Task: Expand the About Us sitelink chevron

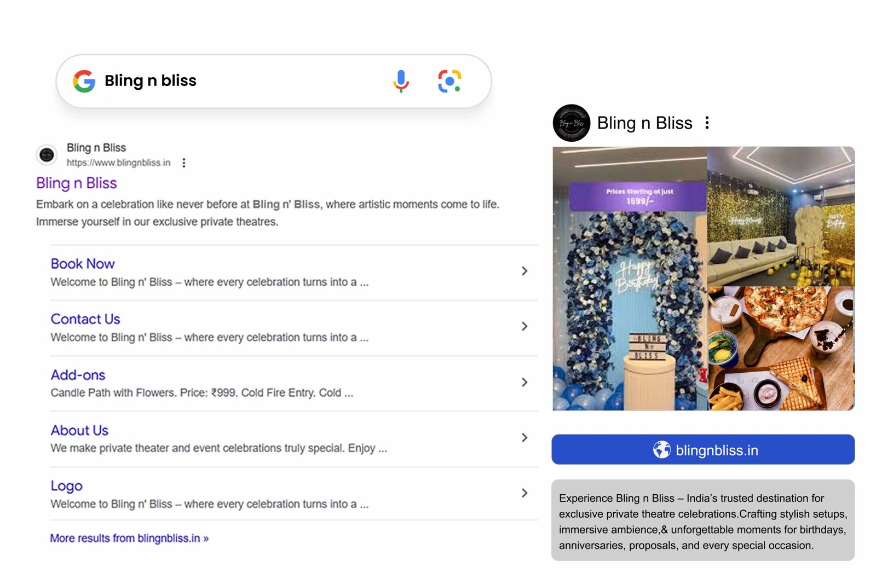Action: pyautogui.click(x=525, y=437)
